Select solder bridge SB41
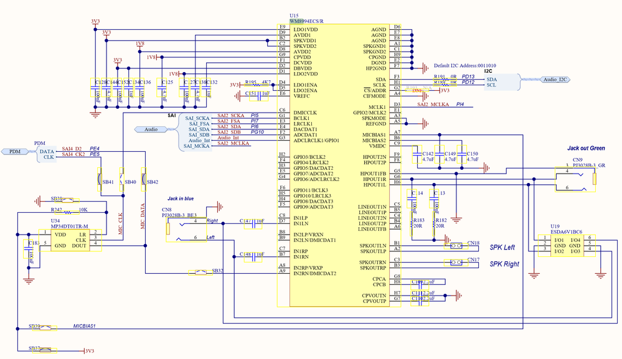 pos(100,179)
